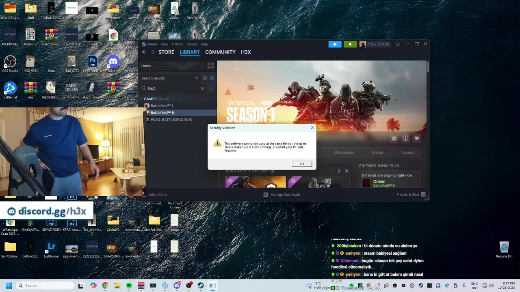Open the Support tab for Battlefield 6
The image size is (520, 292).
coord(408,152)
